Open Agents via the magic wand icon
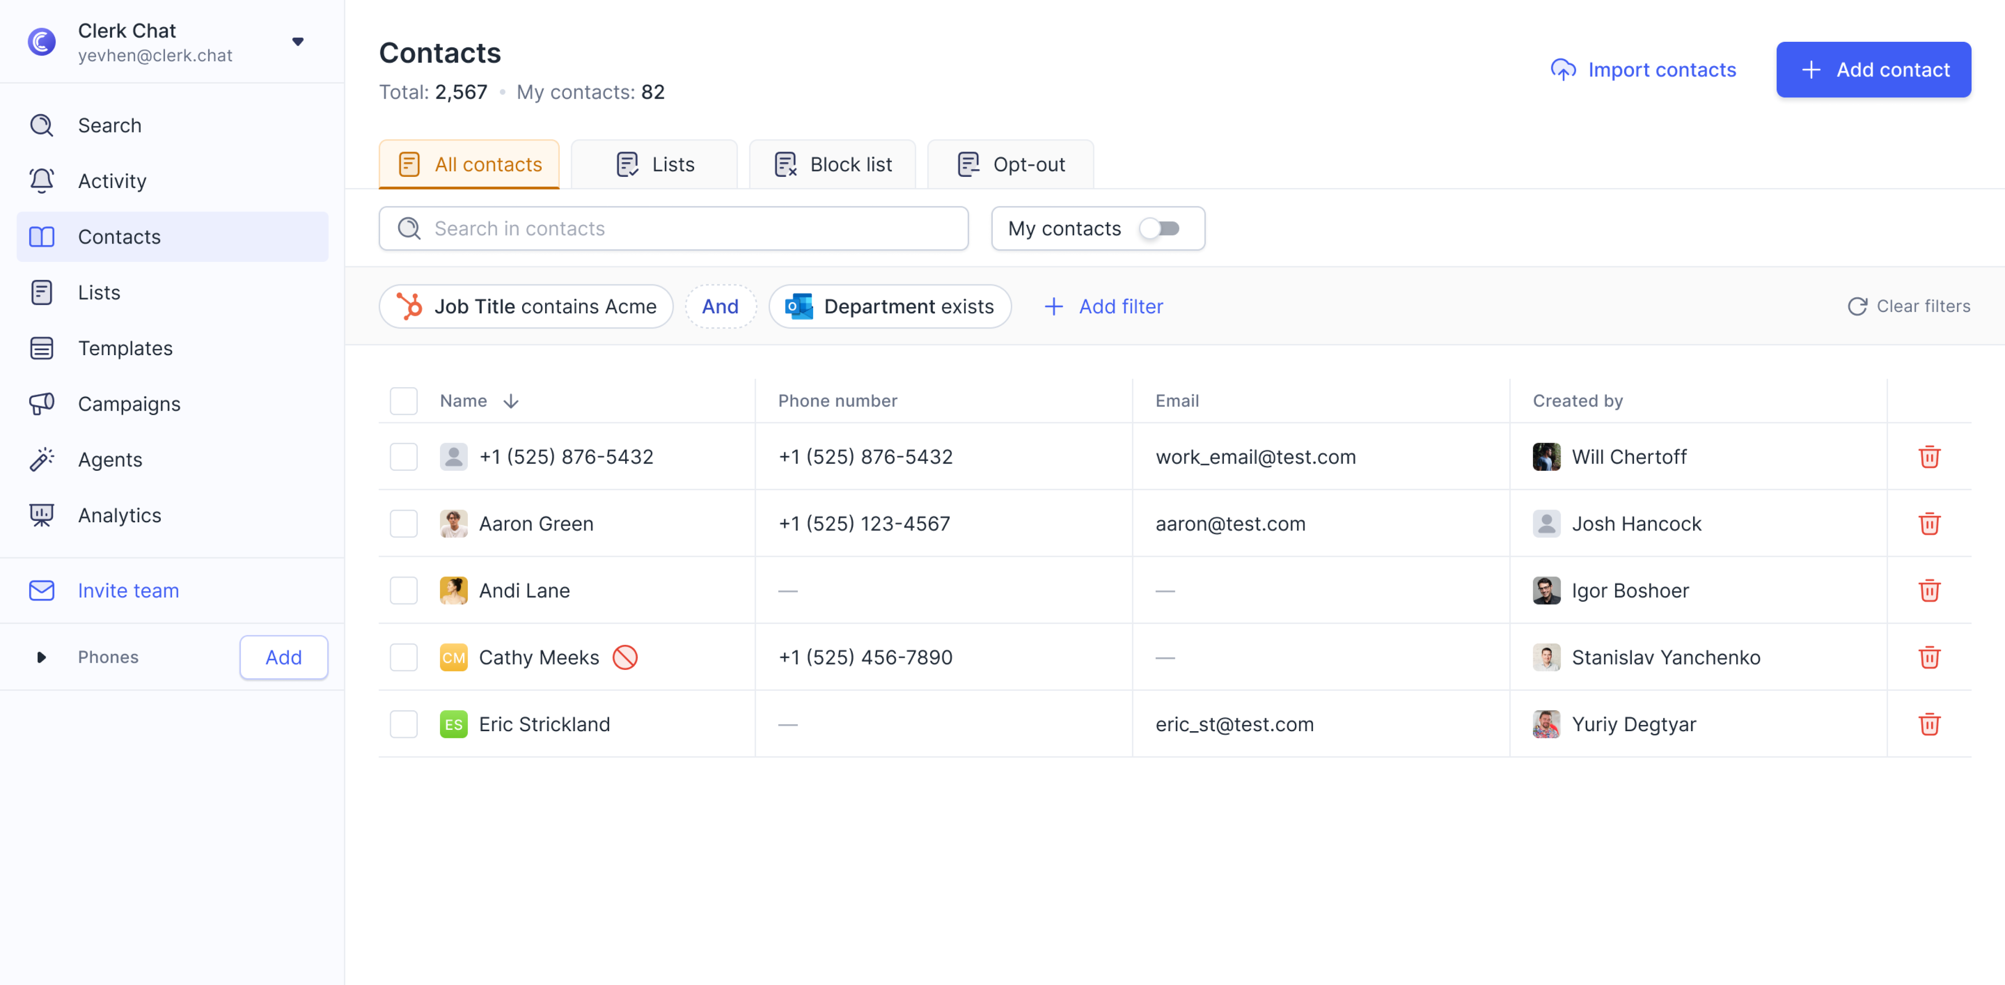 (x=41, y=460)
